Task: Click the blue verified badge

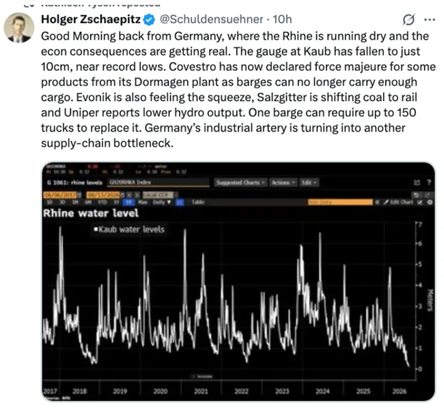Action: (149, 20)
